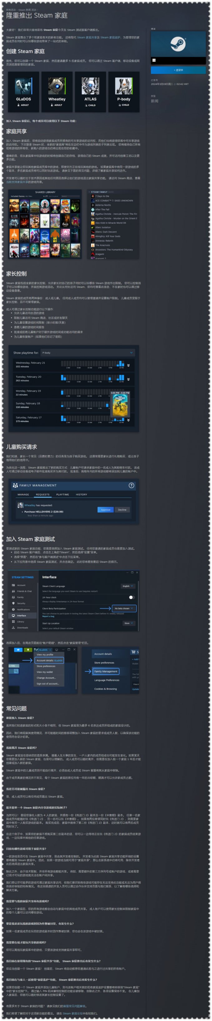Image resolution: width=212 pixels, height=1021 pixels.
Task: Click the Helldivers 2 playtime tooltip cover
Action: coord(120,406)
